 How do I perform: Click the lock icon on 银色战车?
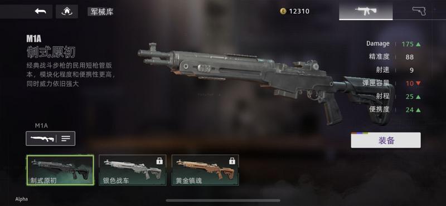pyautogui.click(x=159, y=161)
